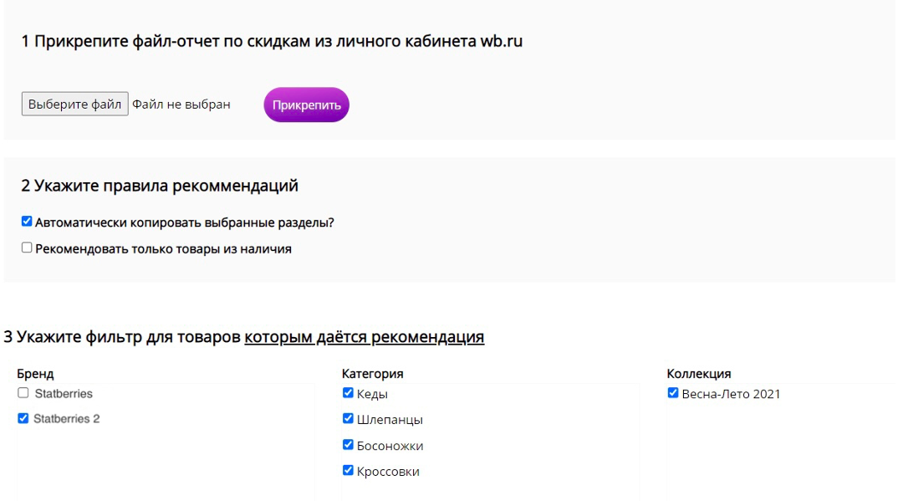The height and width of the screenshot is (501, 903).
Task: Toggle the 'Весна-Лето 2021' collection checkbox
Action: point(673,393)
